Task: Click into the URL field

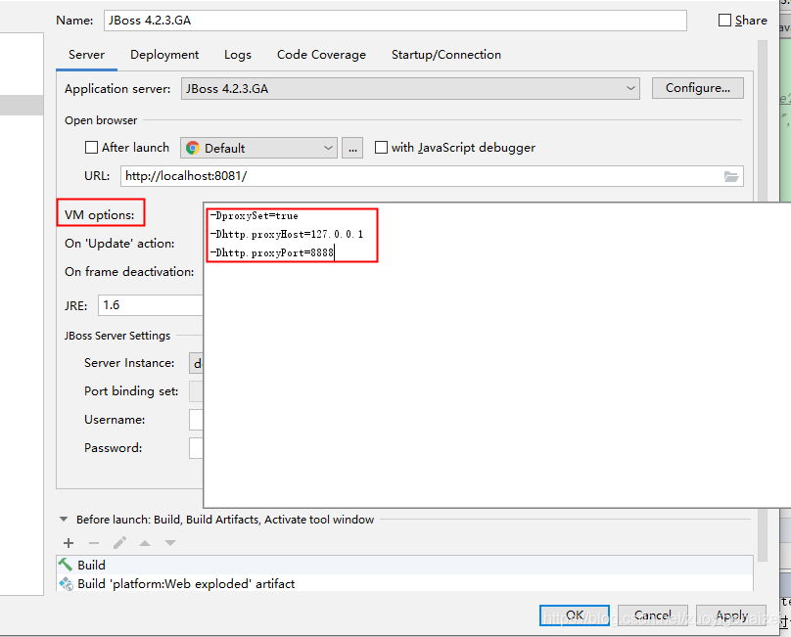Action: (x=432, y=176)
